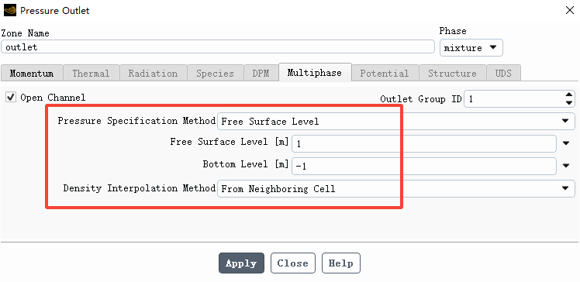Select the Multiphase tab
Image resolution: width=580 pixels, height=282 pixels.
315,73
